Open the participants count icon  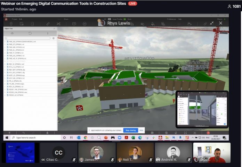[229, 7]
